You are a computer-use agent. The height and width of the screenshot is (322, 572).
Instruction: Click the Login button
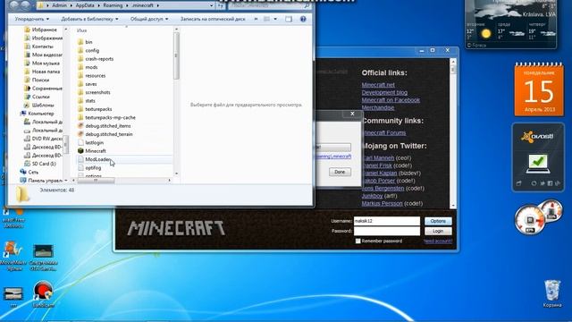438,231
